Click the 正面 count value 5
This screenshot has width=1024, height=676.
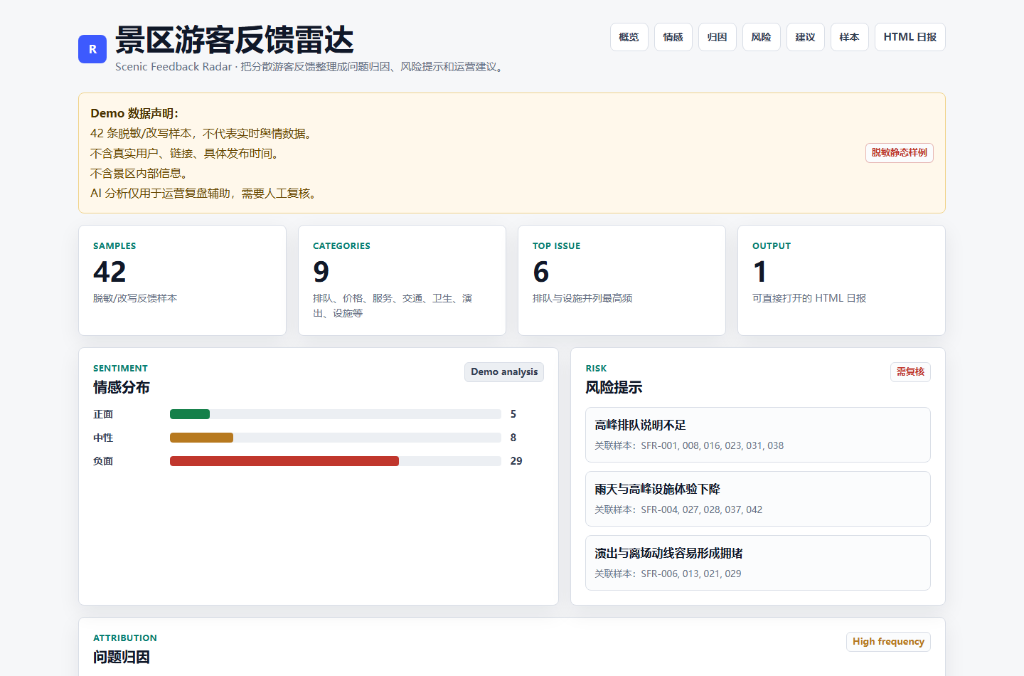click(513, 414)
